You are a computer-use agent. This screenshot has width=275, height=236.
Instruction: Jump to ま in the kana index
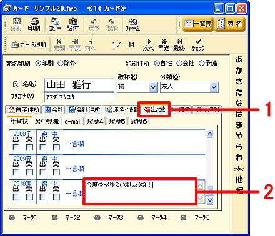[x=239, y=125]
